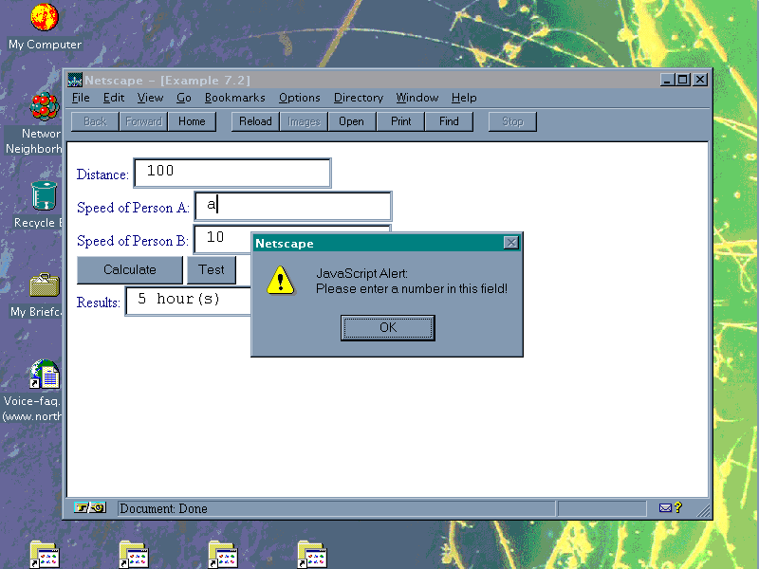Open the Options menu
The height and width of the screenshot is (569, 759).
[299, 98]
